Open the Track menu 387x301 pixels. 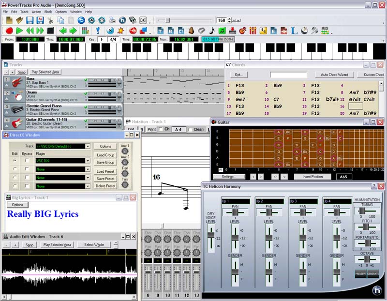click(24, 12)
